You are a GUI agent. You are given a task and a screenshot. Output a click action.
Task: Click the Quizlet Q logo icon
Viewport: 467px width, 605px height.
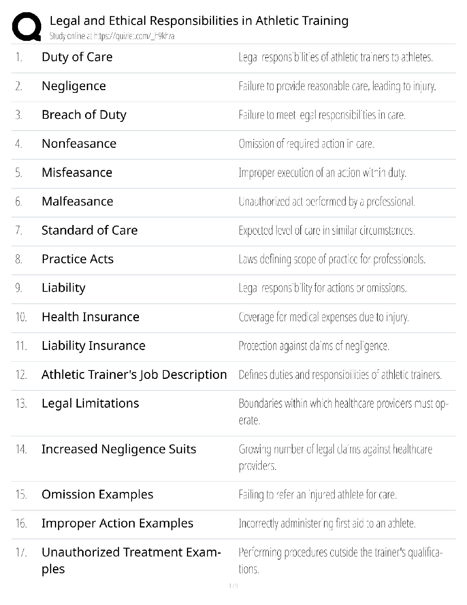pos(27,26)
